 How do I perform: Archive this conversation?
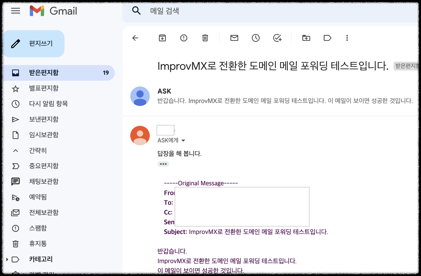point(162,38)
